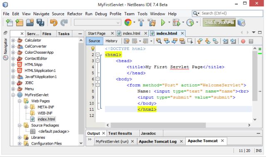This screenshot has width=266, height=157.
Task: Select the Chrome browser icon in toolbar
Action: point(128,22)
